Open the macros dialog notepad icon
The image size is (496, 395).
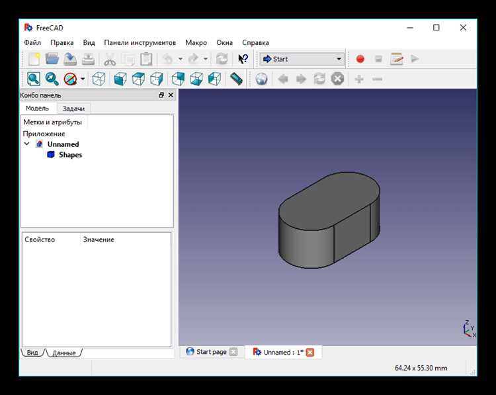(396, 59)
